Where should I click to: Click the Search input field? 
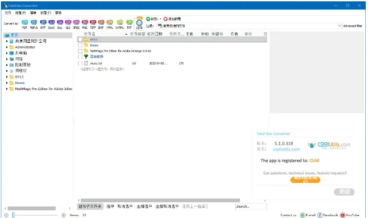point(251,206)
